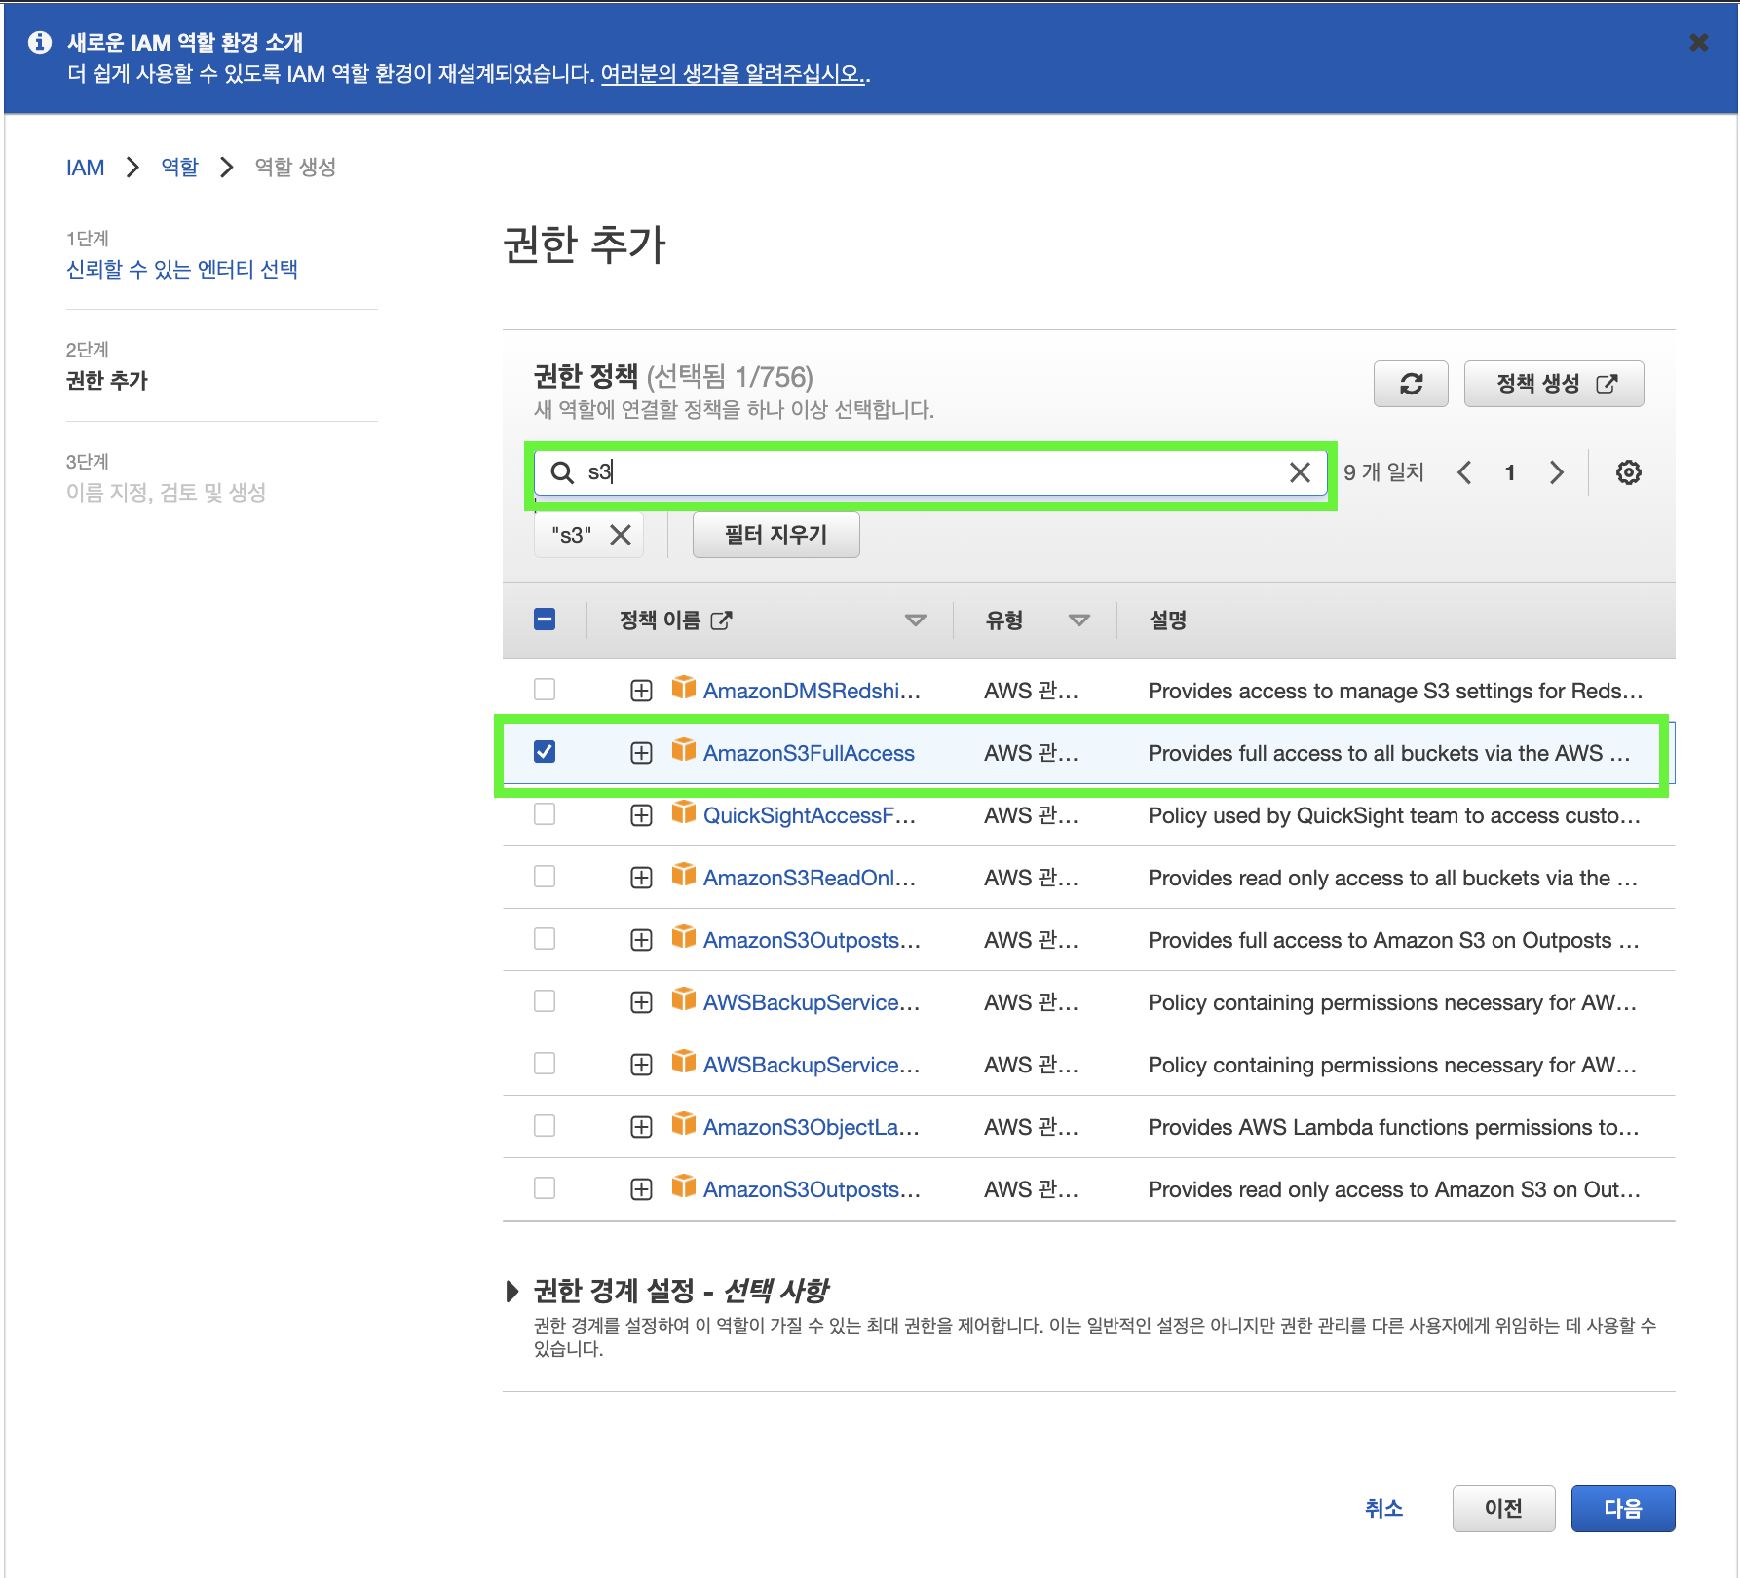Click AmazonDMSRedshi… orange policy icon

684,688
